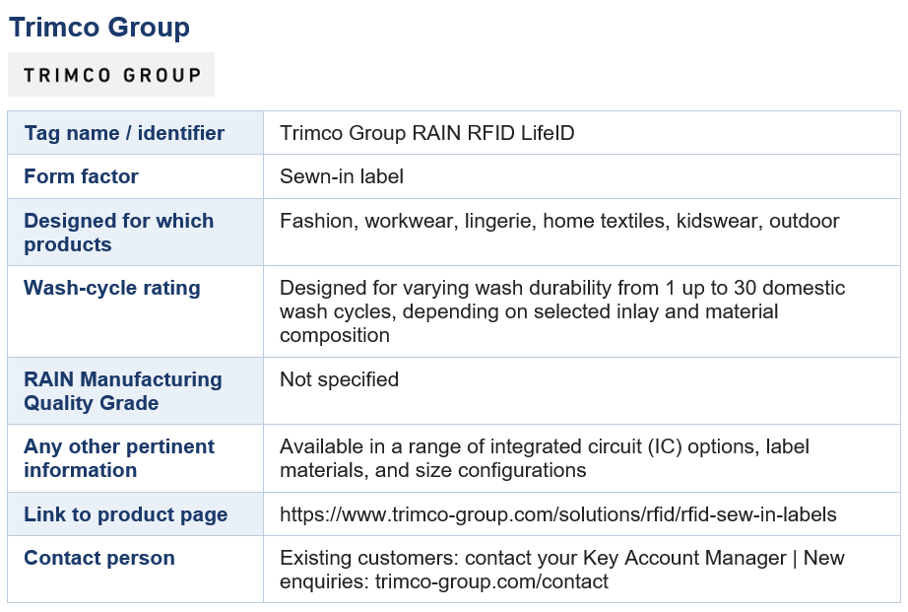Select the Key Account Manager contact text
Screen dimensions: 908x612
point(561,569)
